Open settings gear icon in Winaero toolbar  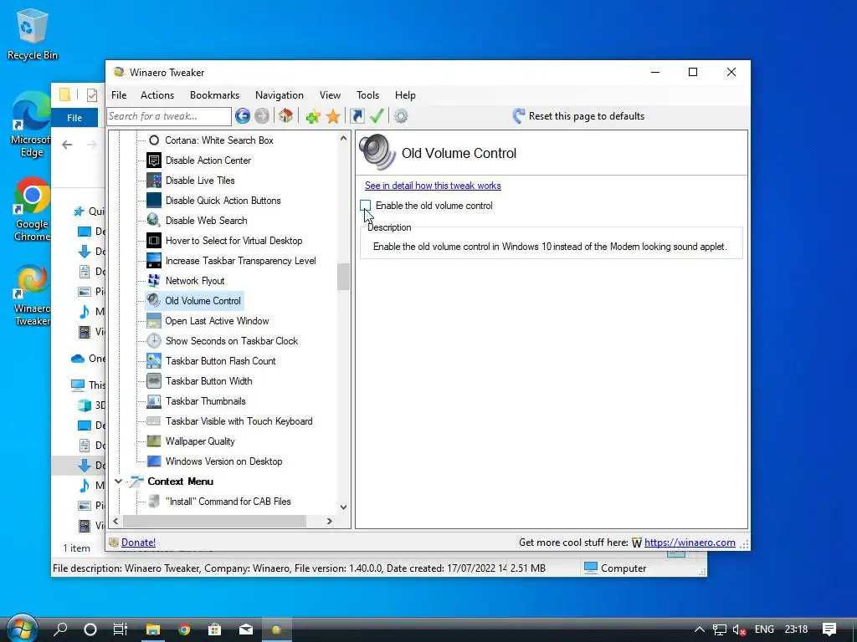click(x=401, y=115)
